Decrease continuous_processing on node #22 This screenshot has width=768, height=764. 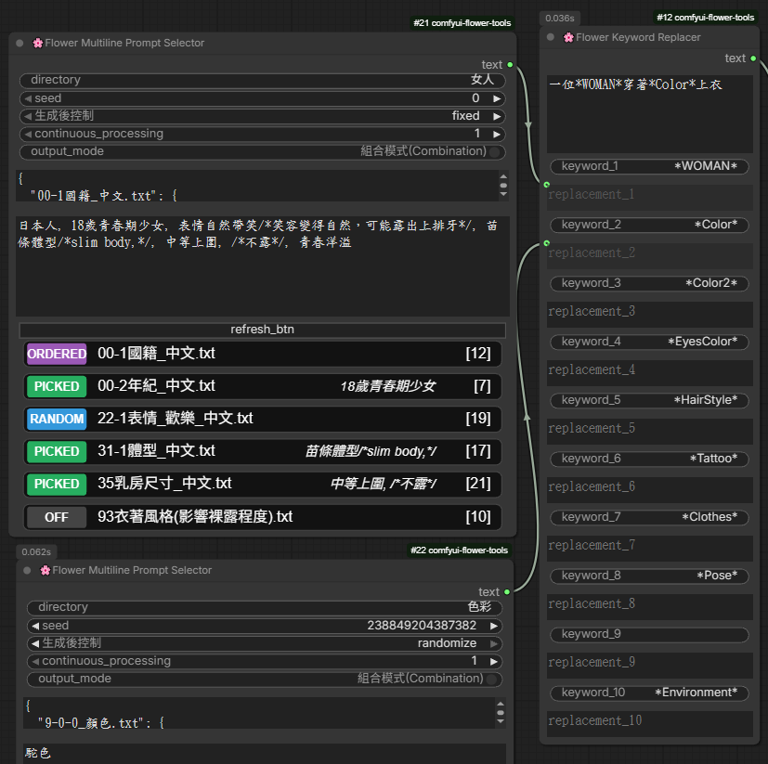(35, 661)
